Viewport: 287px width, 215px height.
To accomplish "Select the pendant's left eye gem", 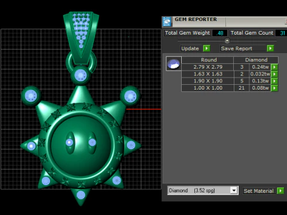I will (x=69, y=142).
